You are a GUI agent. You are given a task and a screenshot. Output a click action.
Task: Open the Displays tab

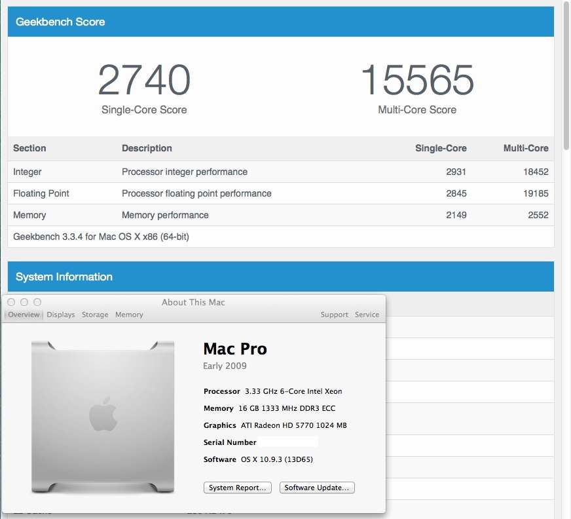pyautogui.click(x=61, y=315)
